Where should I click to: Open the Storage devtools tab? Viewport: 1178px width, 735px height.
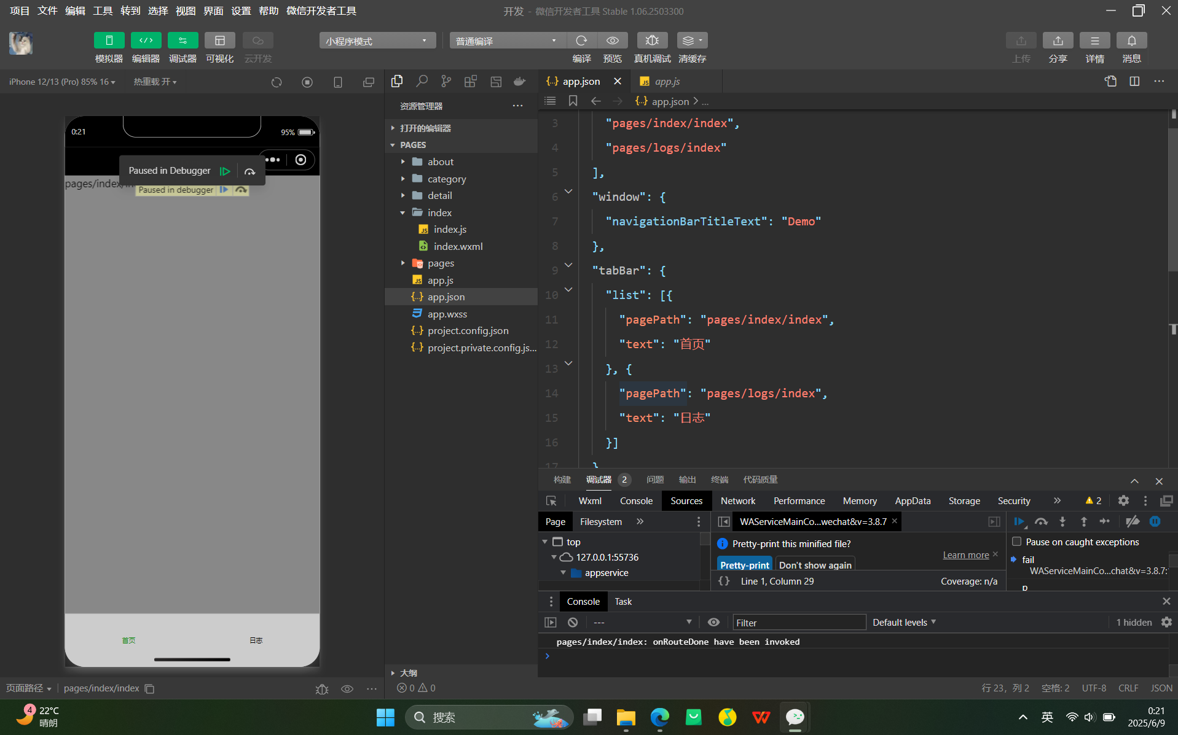pyautogui.click(x=964, y=501)
